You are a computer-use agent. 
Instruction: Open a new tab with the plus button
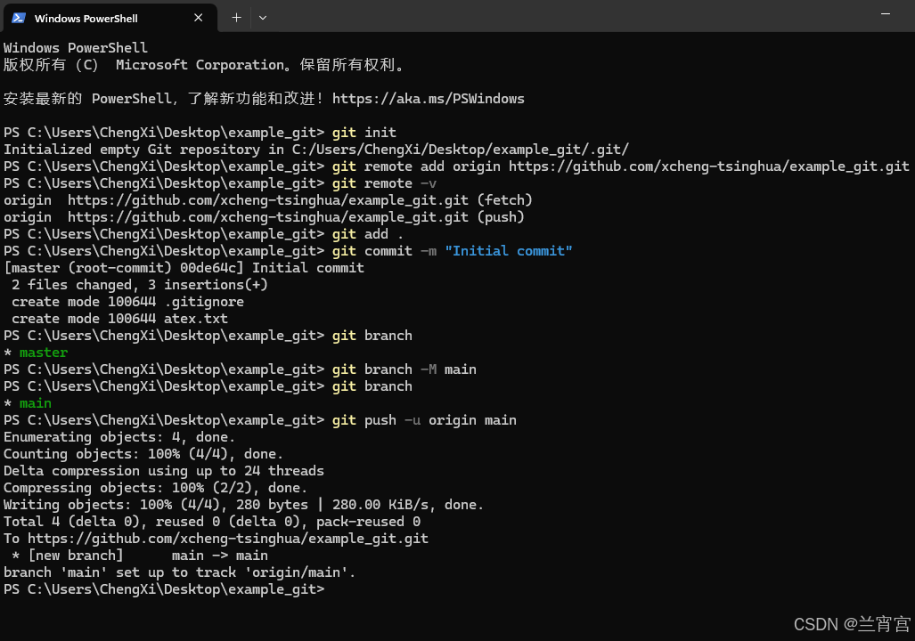pos(236,18)
